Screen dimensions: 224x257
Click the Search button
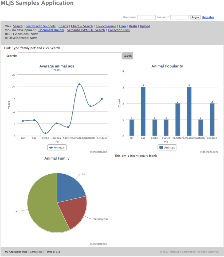tap(127, 56)
